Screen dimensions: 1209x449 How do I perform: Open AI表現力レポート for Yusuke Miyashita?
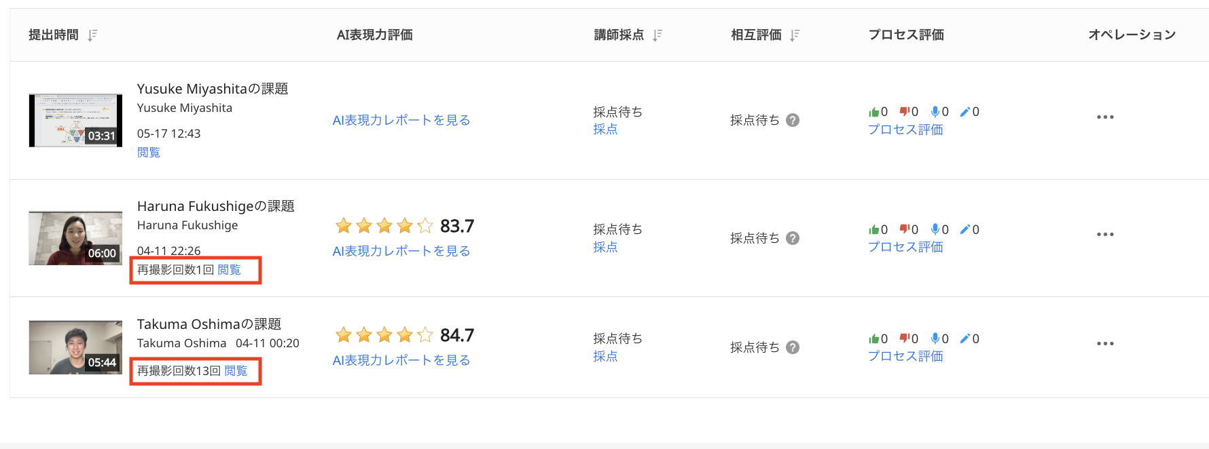point(401,120)
